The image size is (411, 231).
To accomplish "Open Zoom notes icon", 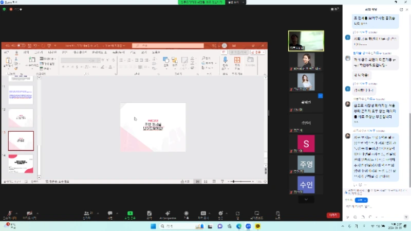I will 277,213.
